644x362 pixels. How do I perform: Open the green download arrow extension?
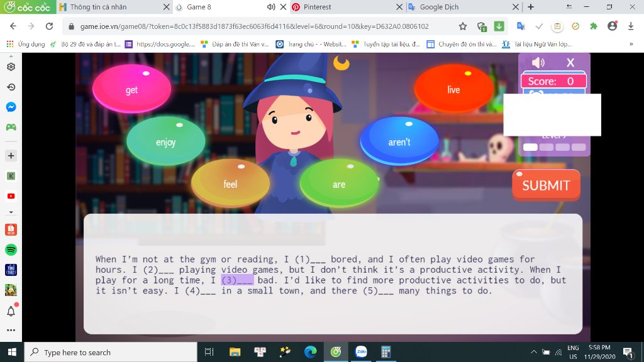click(x=499, y=26)
